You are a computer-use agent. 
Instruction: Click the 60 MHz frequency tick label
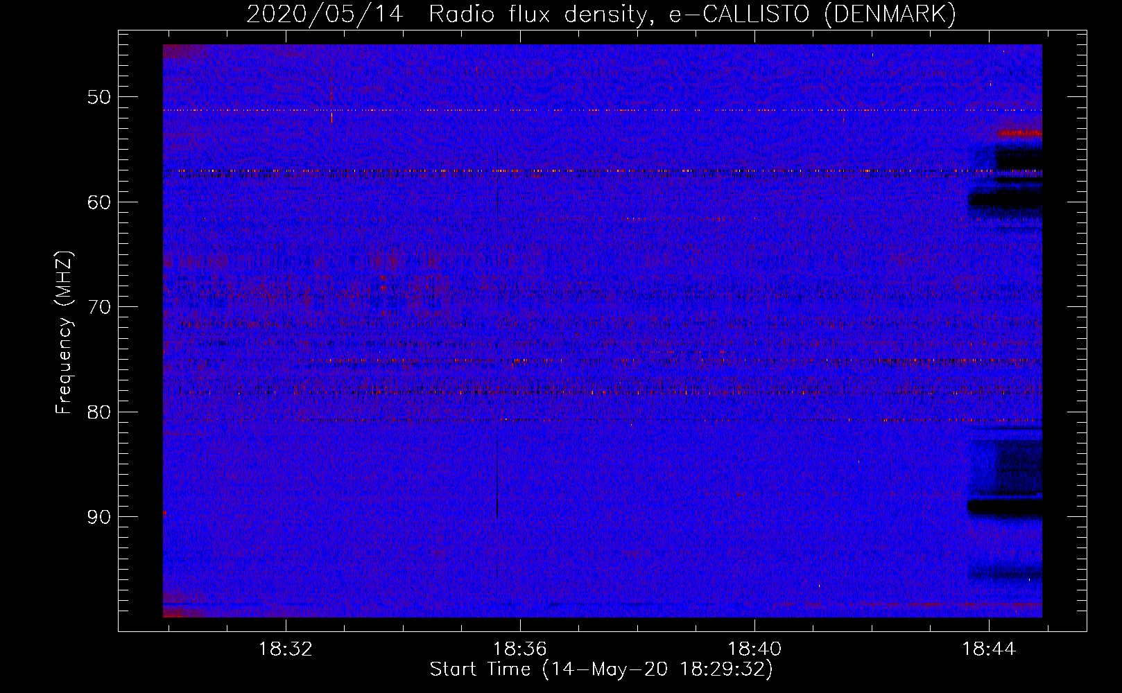tap(99, 202)
